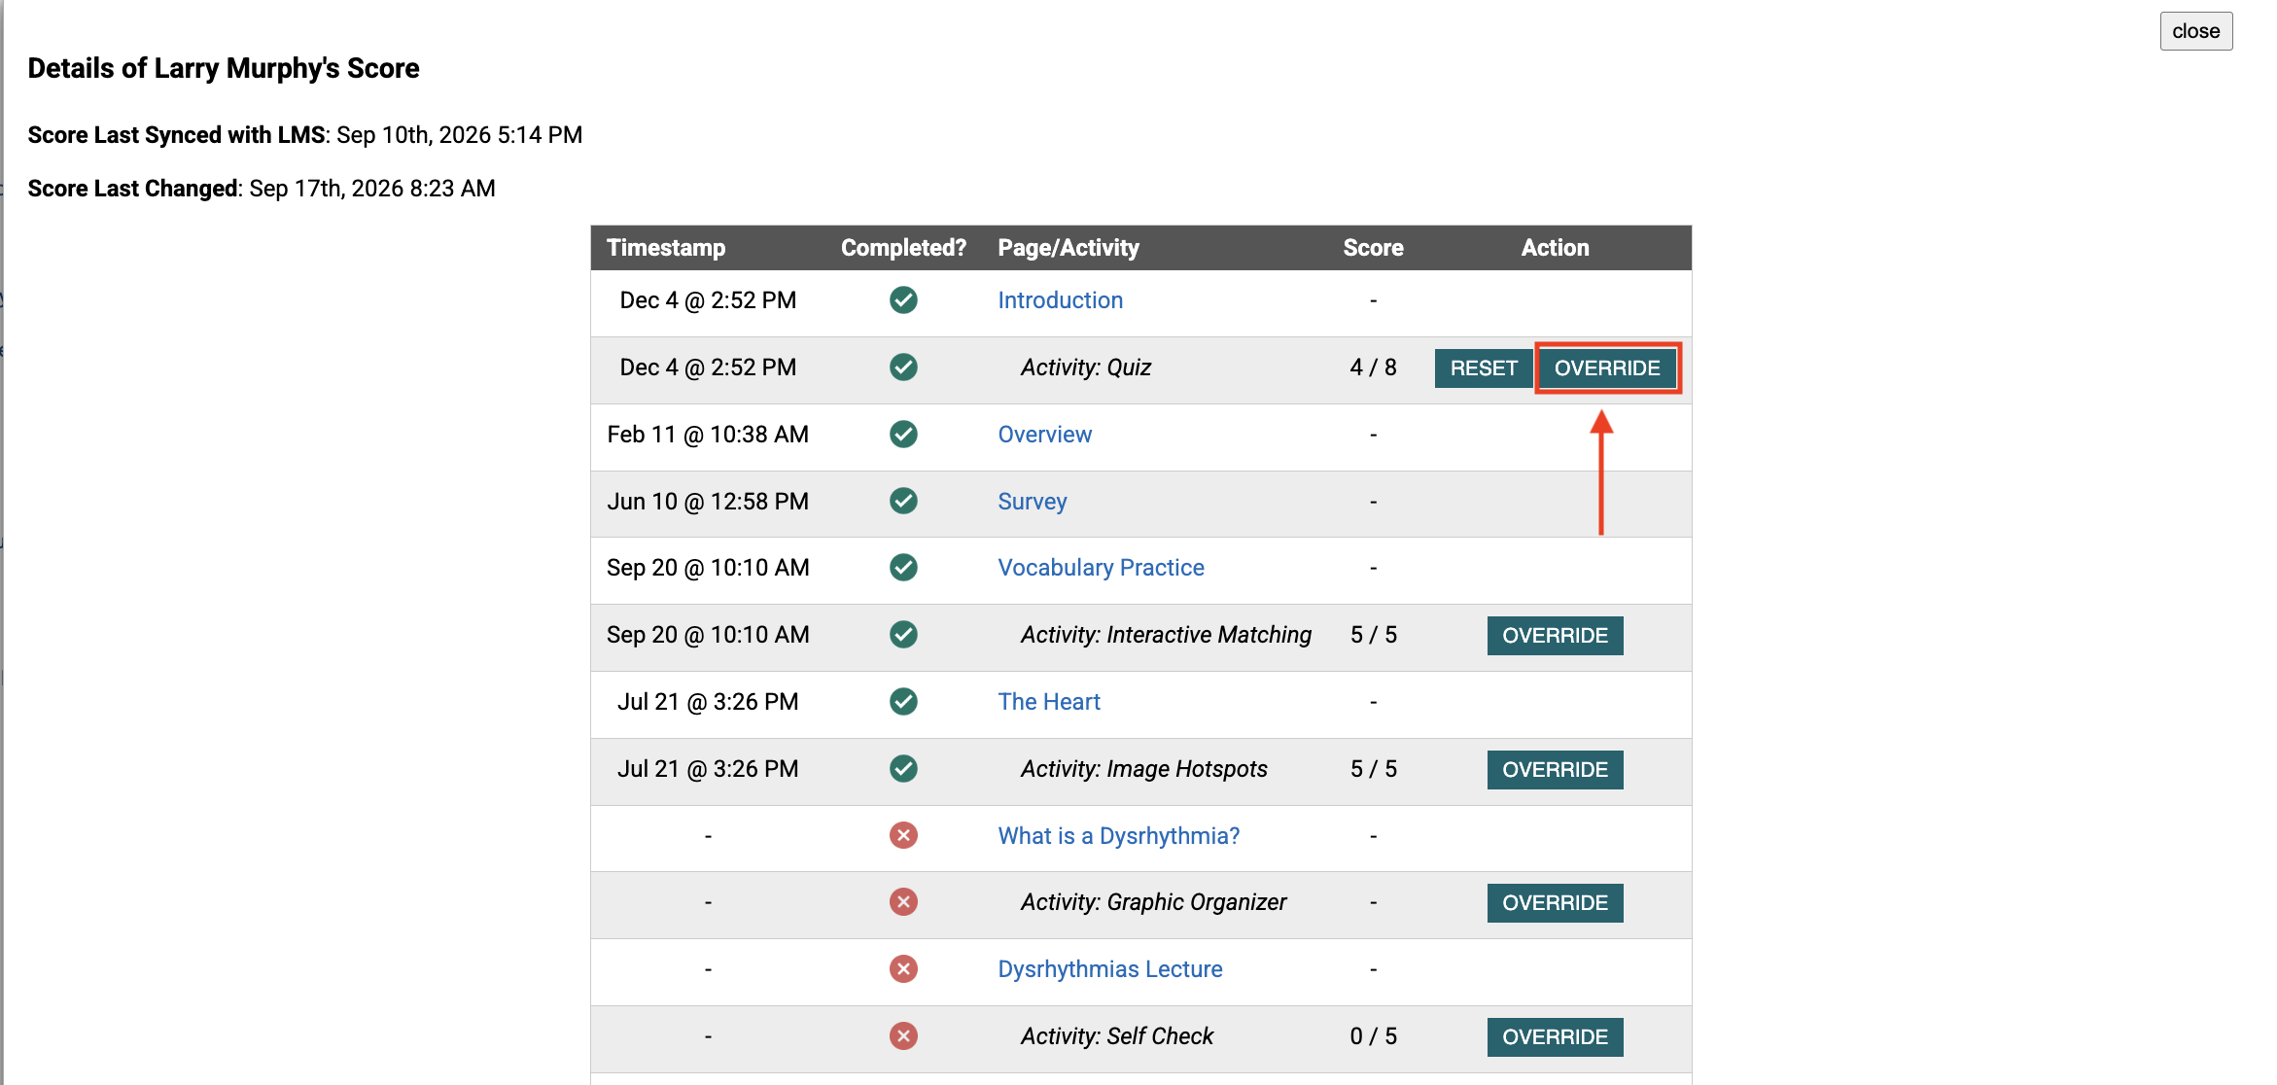Override the Image Hotspots score
Image resolution: width=2277 pixels, height=1085 pixels.
pos(1555,770)
